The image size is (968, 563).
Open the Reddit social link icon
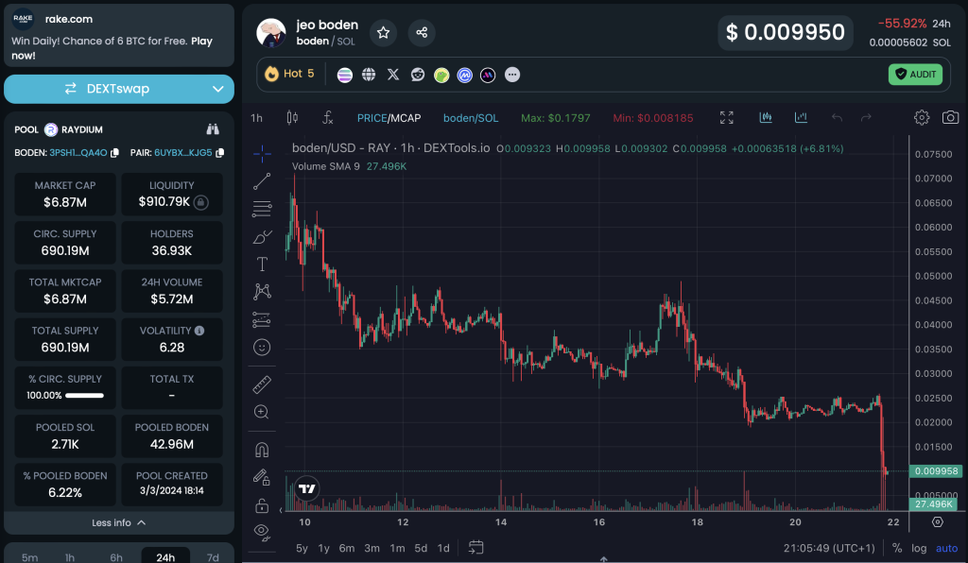tap(418, 75)
